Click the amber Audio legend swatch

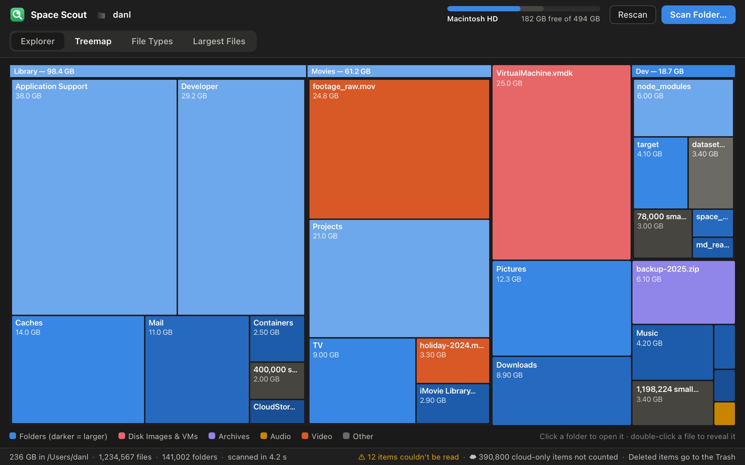[264, 436]
